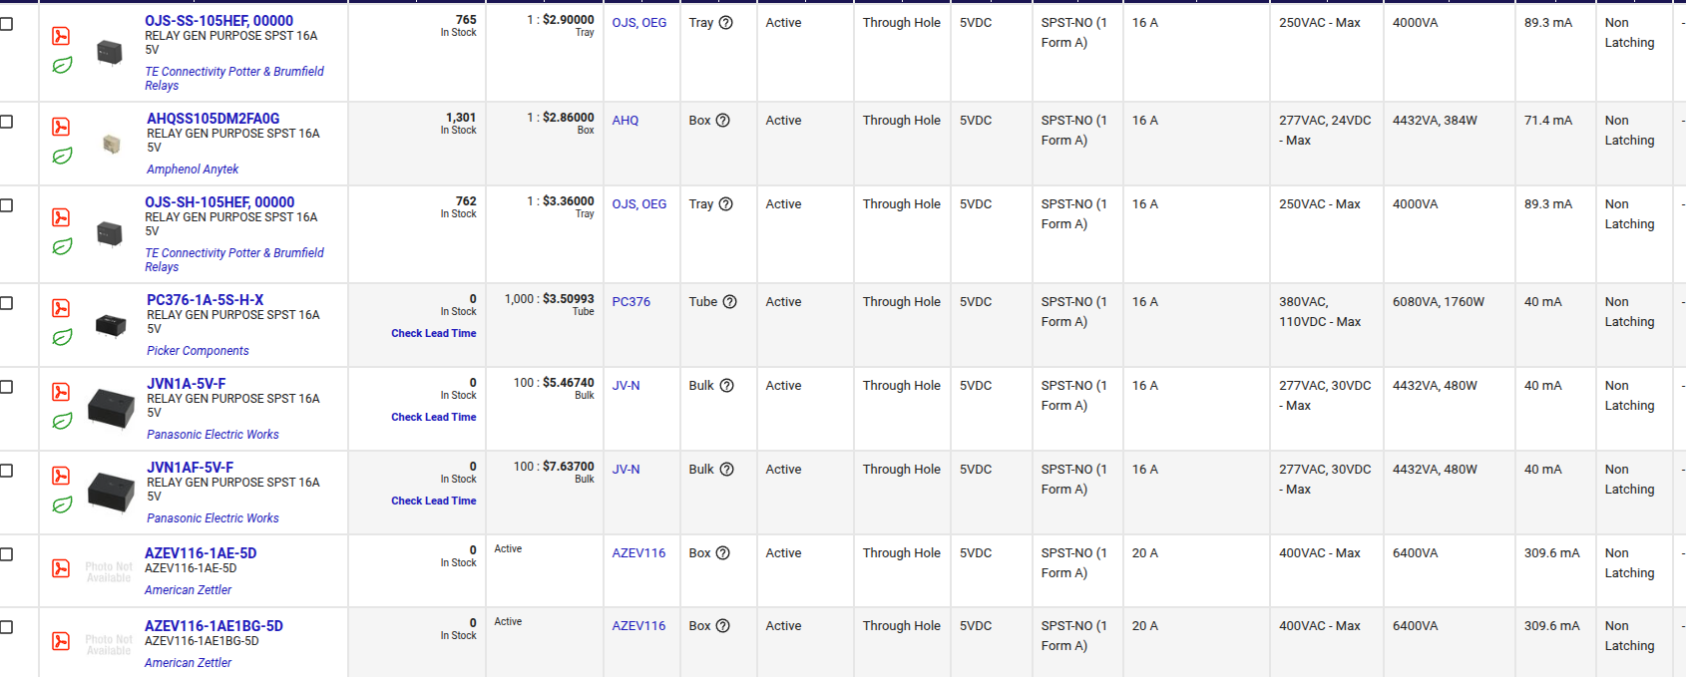Click price $2.86000 for AHQSS105DM2FA0G
1686x677 pixels.
tap(568, 118)
